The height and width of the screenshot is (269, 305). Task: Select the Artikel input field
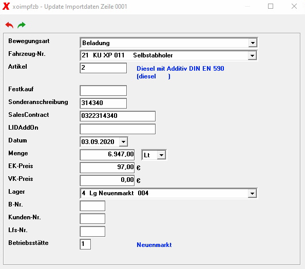click(103, 68)
